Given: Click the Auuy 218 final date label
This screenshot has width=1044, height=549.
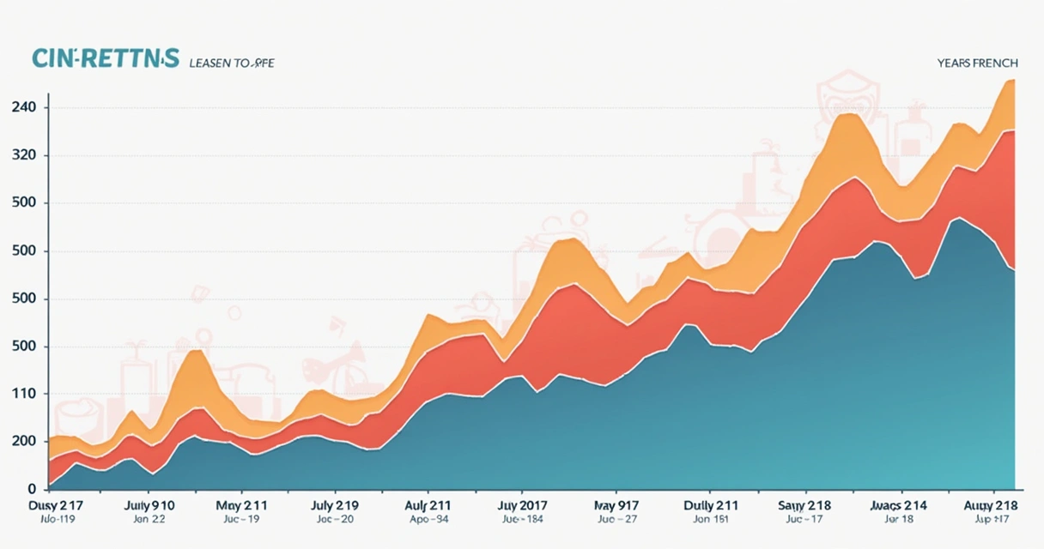Looking at the screenshot, I should pos(992,505).
